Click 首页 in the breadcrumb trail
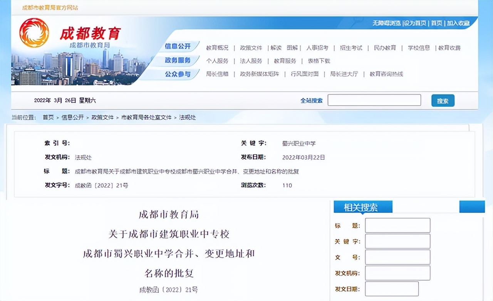The height and width of the screenshot is (301, 493). pos(48,117)
